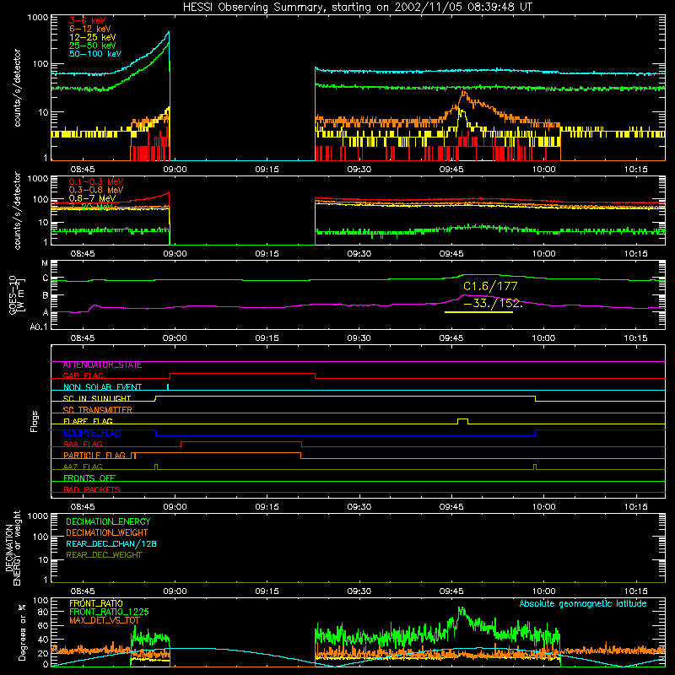Click the DECIMATION ENERGY or weight axis title

click(x=13, y=548)
